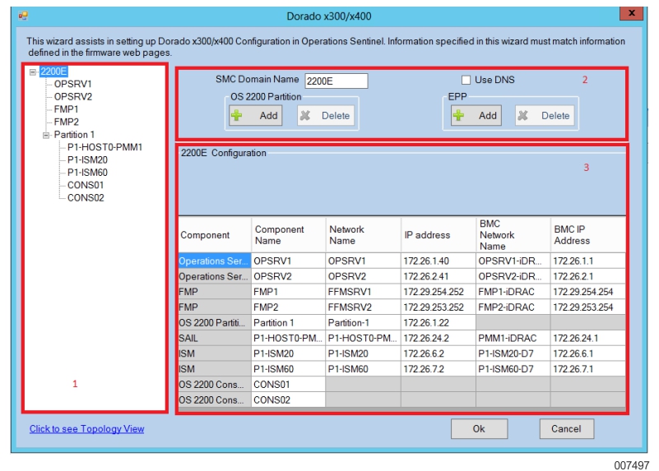This screenshot has width=659, height=471.
Task: Click the Dorado window title bar icon
Action: click(x=23, y=16)
